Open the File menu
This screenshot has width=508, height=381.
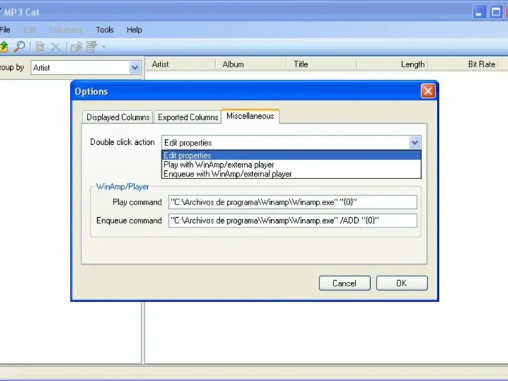coord(5,30)
